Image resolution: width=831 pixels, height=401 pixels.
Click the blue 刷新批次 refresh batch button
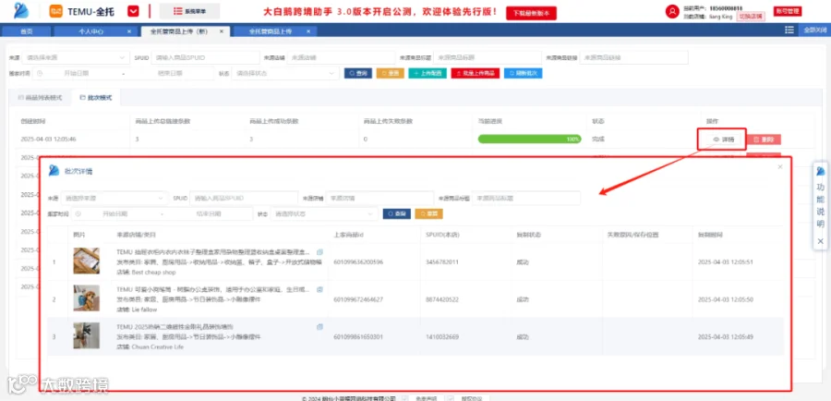pos(524,74)
